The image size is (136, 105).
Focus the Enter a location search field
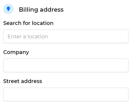[66, 36]
